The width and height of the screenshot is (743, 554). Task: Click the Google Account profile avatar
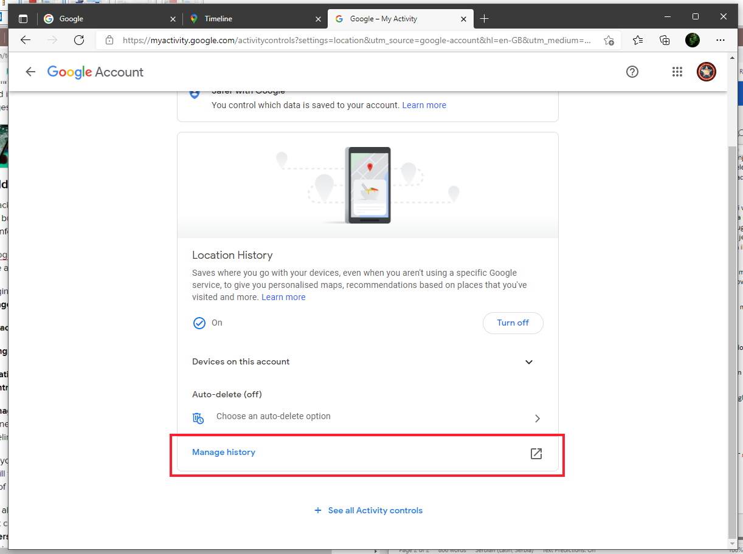[x=706, y=72]
